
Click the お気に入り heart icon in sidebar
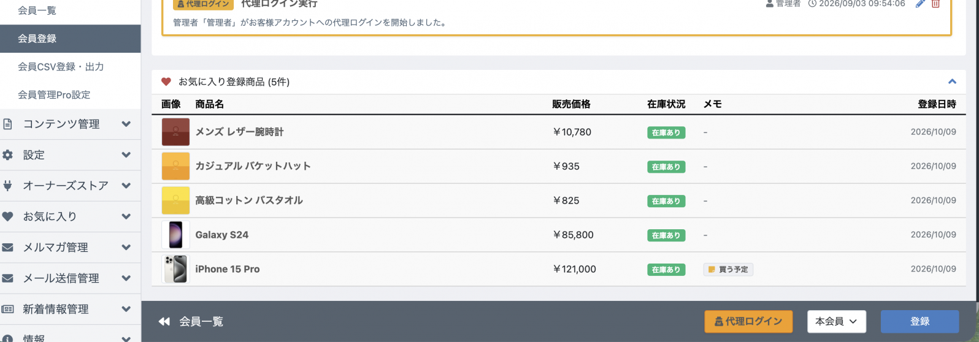pyautogui.click(x=7, y=216)
